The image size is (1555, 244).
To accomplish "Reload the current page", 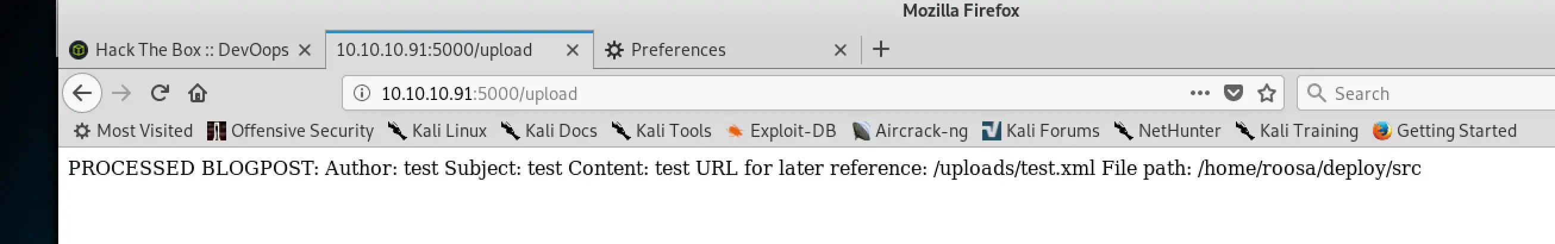I will (x=160, y=93).
